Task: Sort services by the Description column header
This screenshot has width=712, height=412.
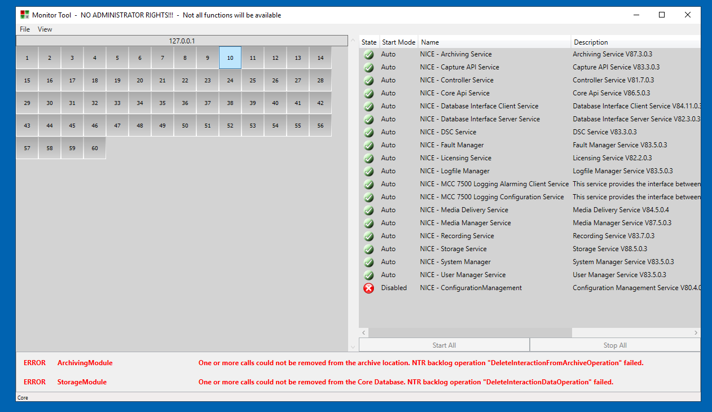Action: 636,42
